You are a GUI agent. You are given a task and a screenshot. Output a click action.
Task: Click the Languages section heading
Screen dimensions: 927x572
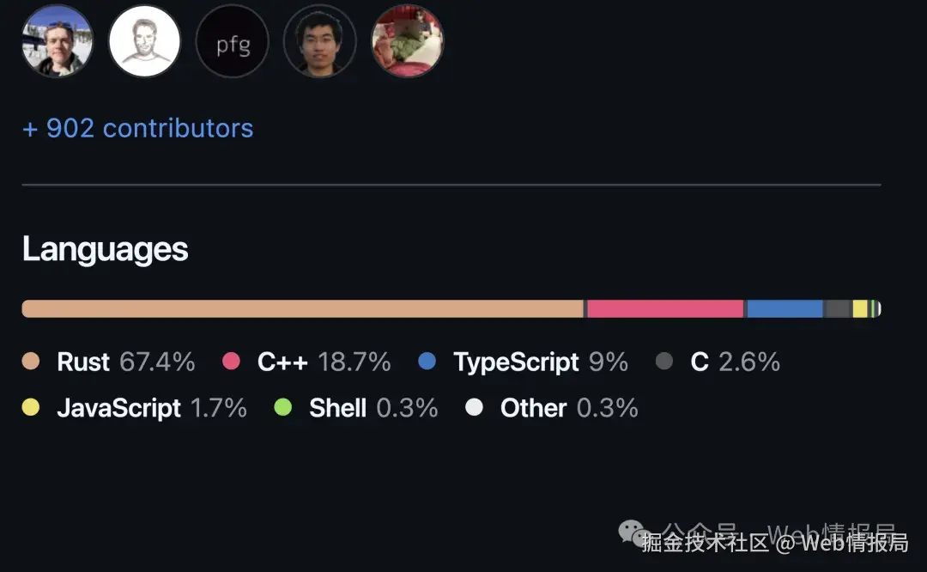click(106, 249)
